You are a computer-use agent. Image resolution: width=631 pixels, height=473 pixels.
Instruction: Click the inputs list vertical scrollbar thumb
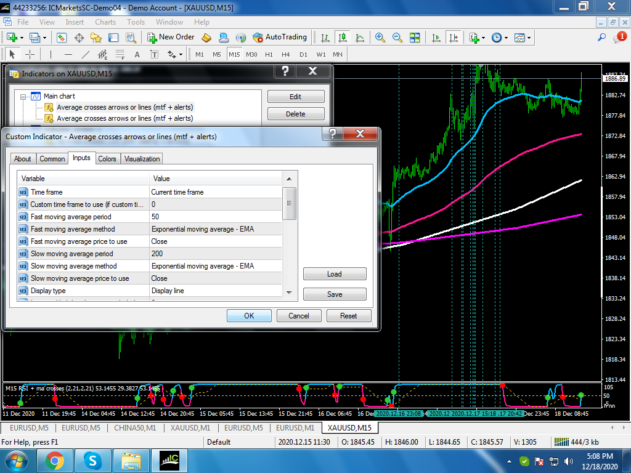289,203
